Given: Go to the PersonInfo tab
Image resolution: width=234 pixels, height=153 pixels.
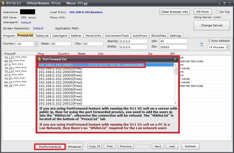Looking at the screenshot, I should click(x=93, y=36).
